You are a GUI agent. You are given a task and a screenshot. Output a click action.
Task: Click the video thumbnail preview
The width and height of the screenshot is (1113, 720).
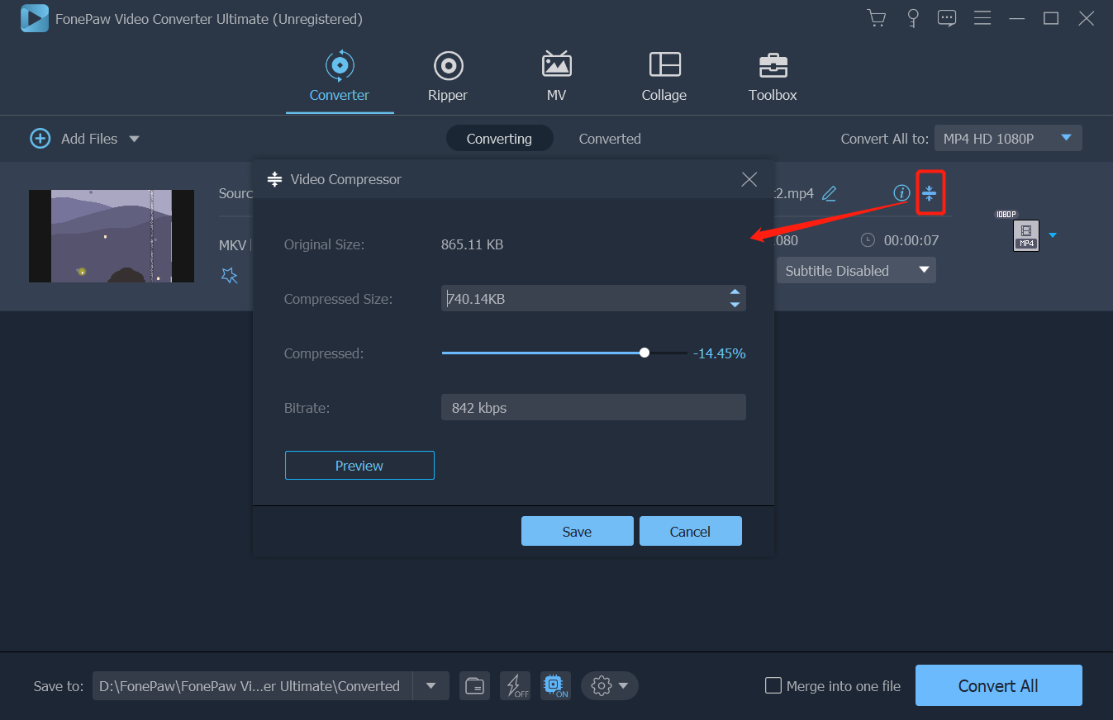click(112, 236)
